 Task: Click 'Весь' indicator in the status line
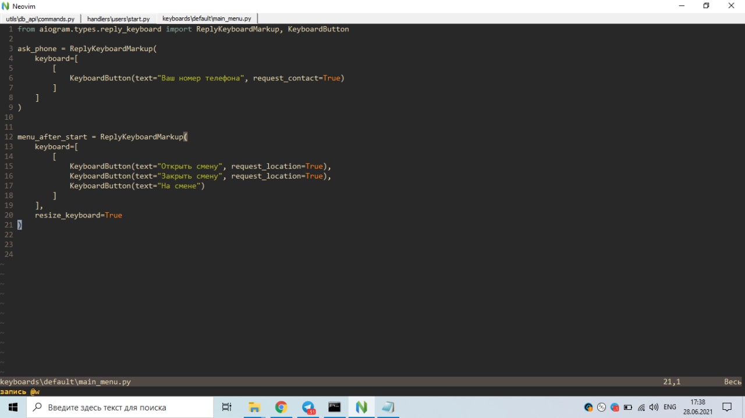(733, 382)
